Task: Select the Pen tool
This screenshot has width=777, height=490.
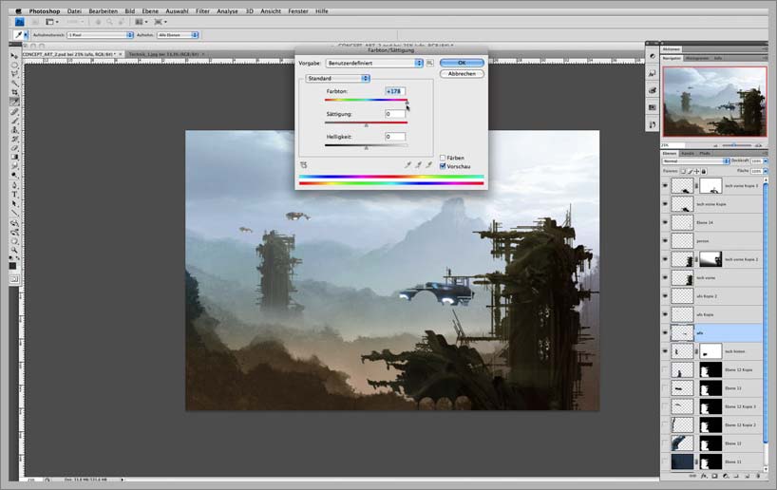Action: pos(14,185)
